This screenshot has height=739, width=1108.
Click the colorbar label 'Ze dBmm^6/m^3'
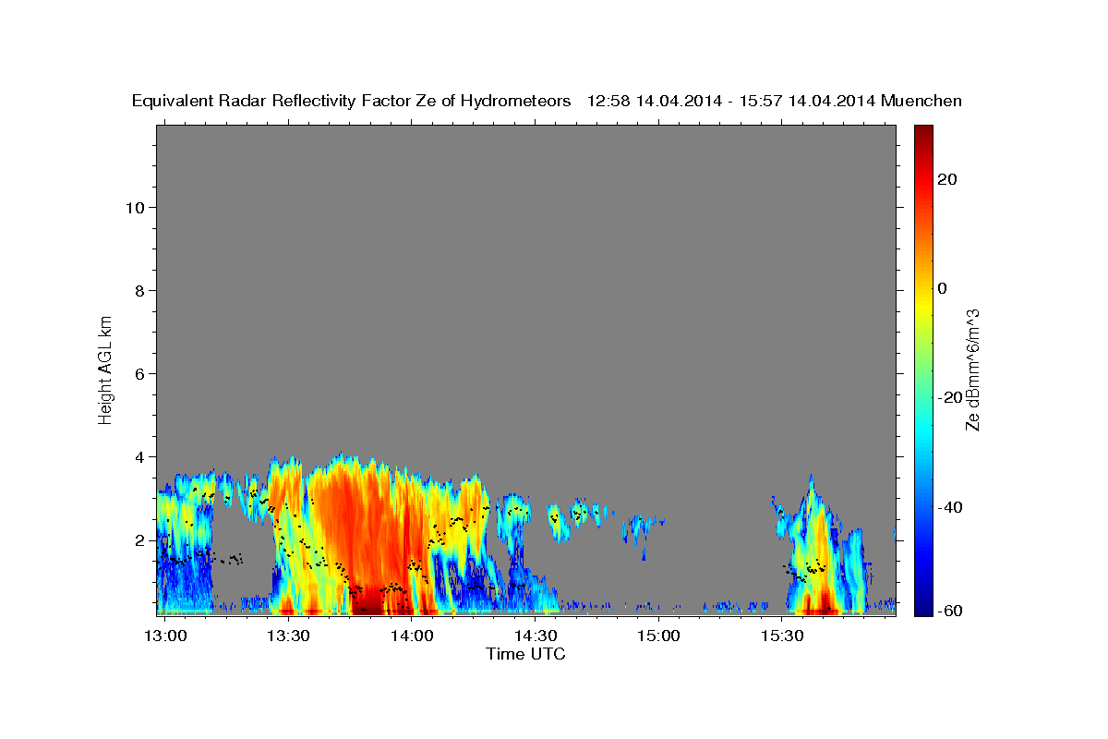971,369
